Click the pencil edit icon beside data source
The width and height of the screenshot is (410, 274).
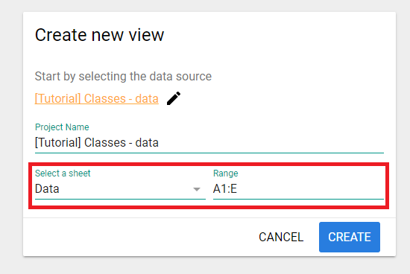174,98
